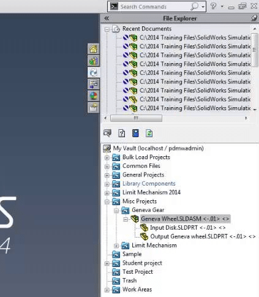Image resolution: width=259 pixels, height=297 pixels.
Task: Click the vault help document icon
Action: tap(122, 133)
